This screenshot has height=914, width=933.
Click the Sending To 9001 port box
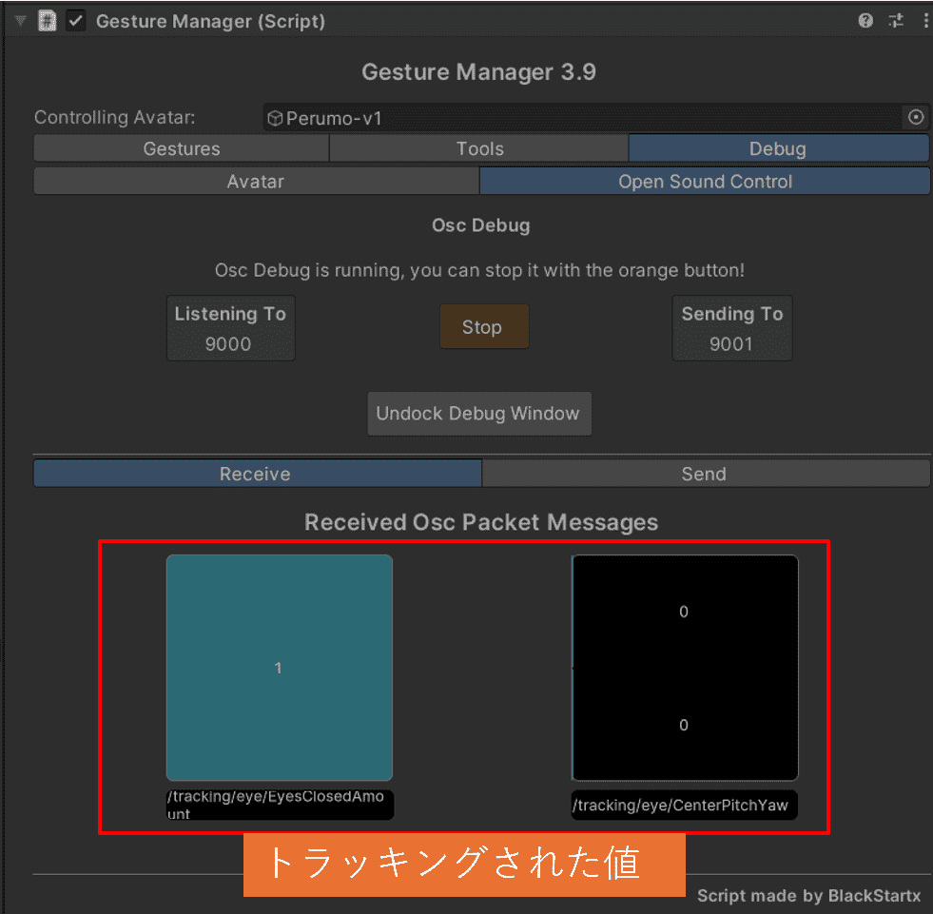click(x=731, y=328)
